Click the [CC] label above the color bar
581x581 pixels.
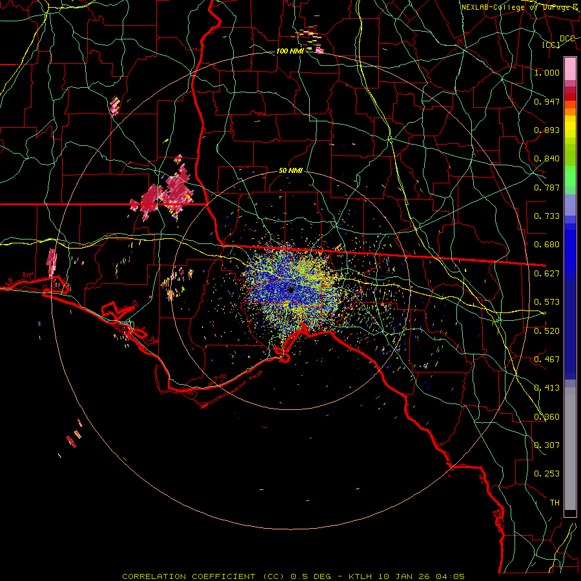pos(551,45)
